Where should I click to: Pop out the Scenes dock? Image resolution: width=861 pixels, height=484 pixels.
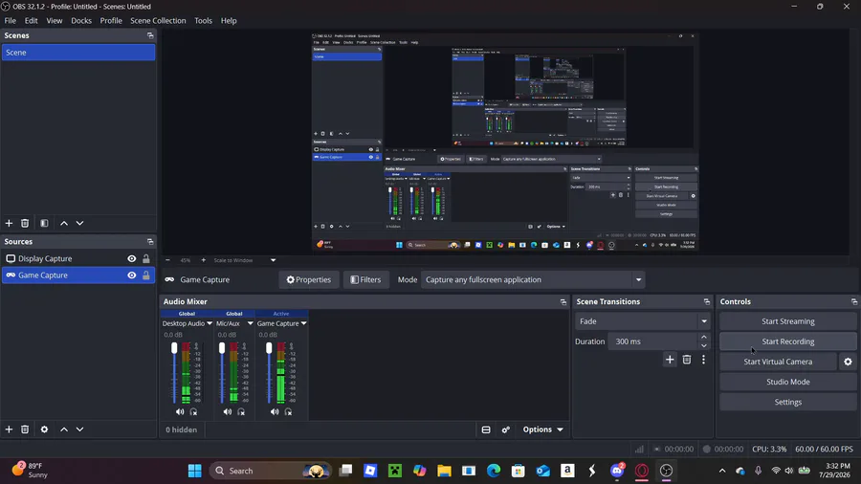click(x=150, y=35)
